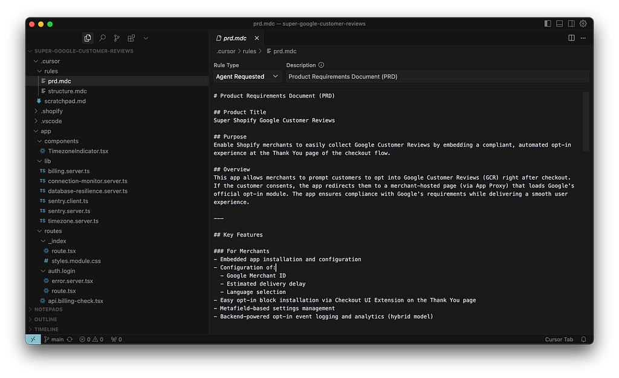Click the synchronize changes icon
The height and width of the screenshot is (378, 619).
(x=70, y=339)
